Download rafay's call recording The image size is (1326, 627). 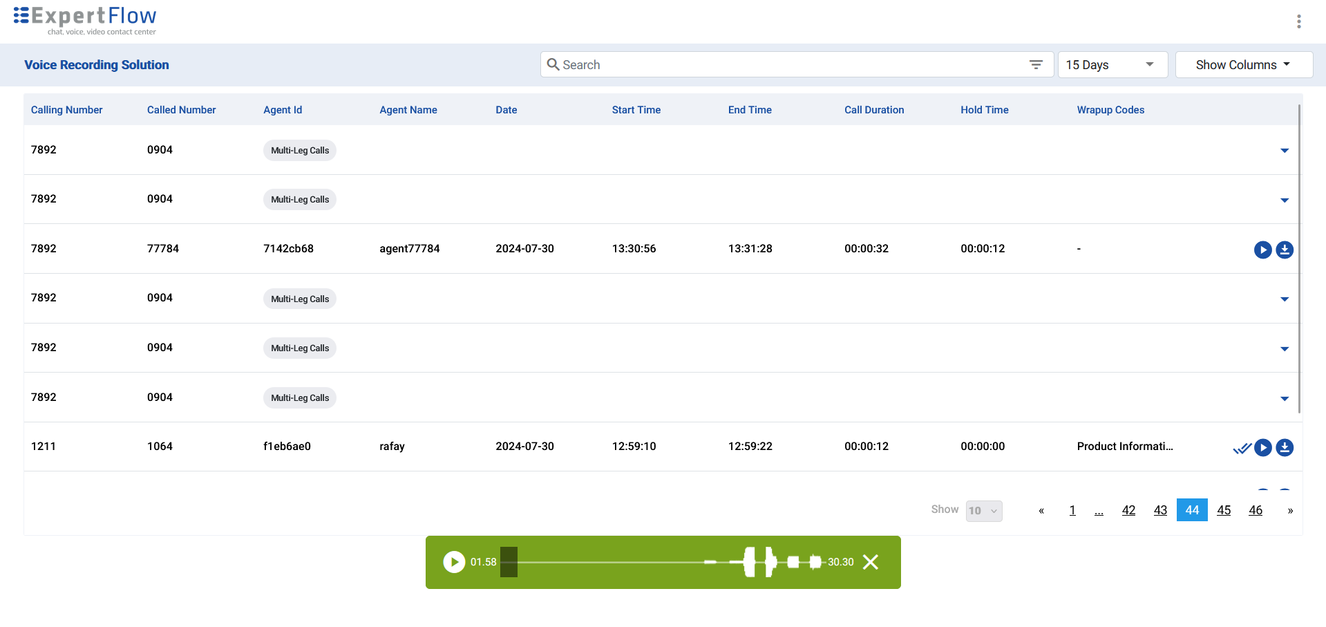point(1284,447)
